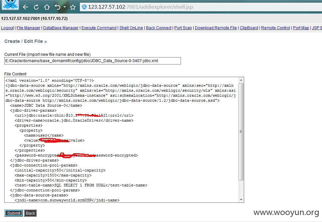The height and width of the screenshot is (222, 322).
Task: Click the browser octopus logo icon
Action: [x=10, y=5]
